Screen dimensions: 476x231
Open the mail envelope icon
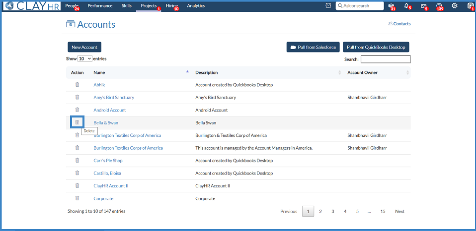pos(423,6)
